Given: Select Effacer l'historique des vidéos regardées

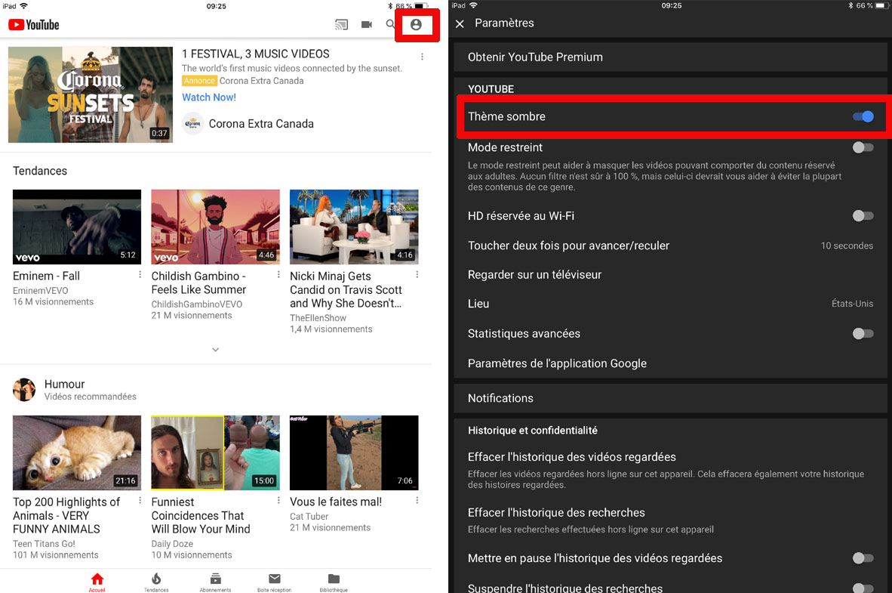Looking at the screenshot, I should 670,470.
